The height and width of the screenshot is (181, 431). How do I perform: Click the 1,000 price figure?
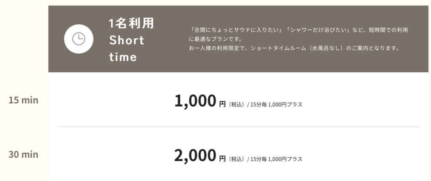195,101
